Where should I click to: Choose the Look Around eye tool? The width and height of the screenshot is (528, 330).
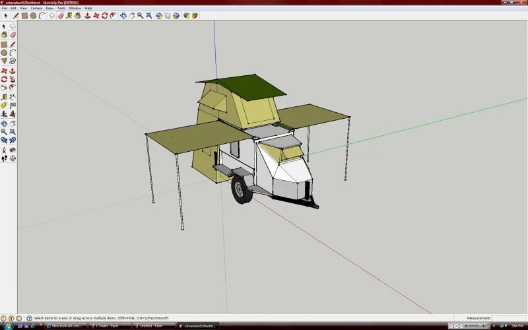13,150
